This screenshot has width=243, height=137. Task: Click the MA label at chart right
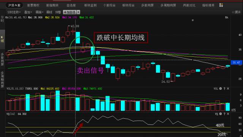[x=227, y=18]
